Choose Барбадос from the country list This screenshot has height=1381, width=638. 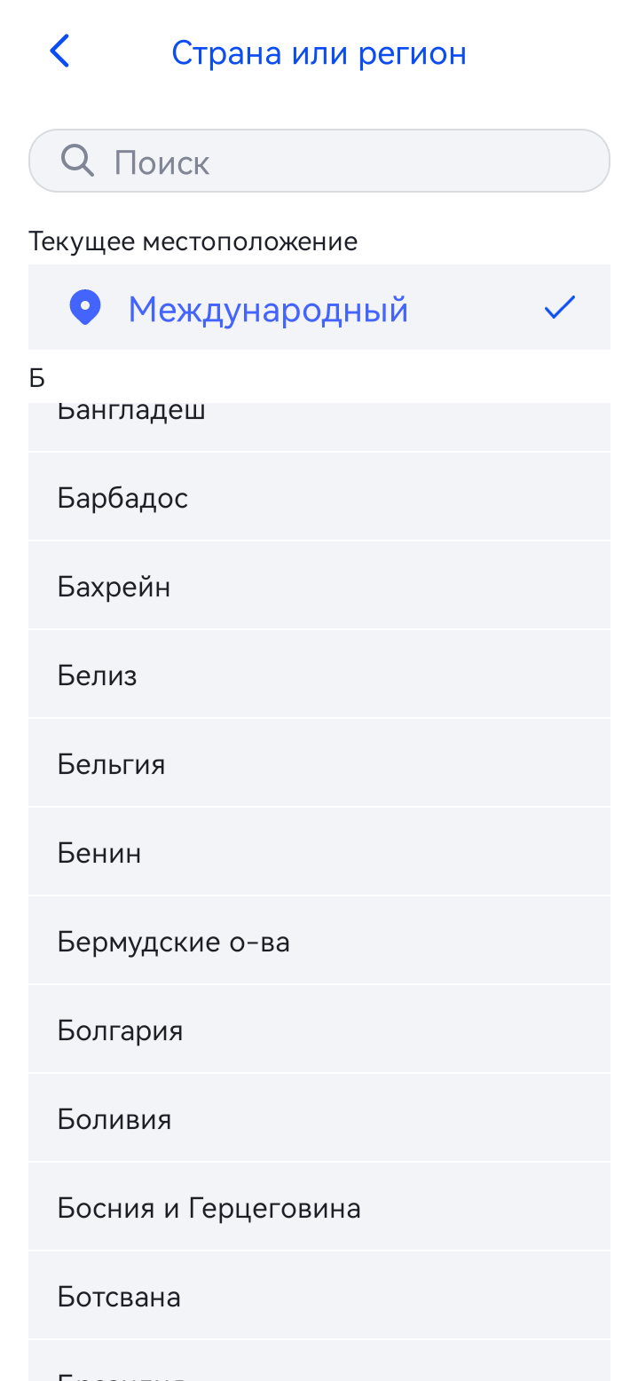click(319, 497)
